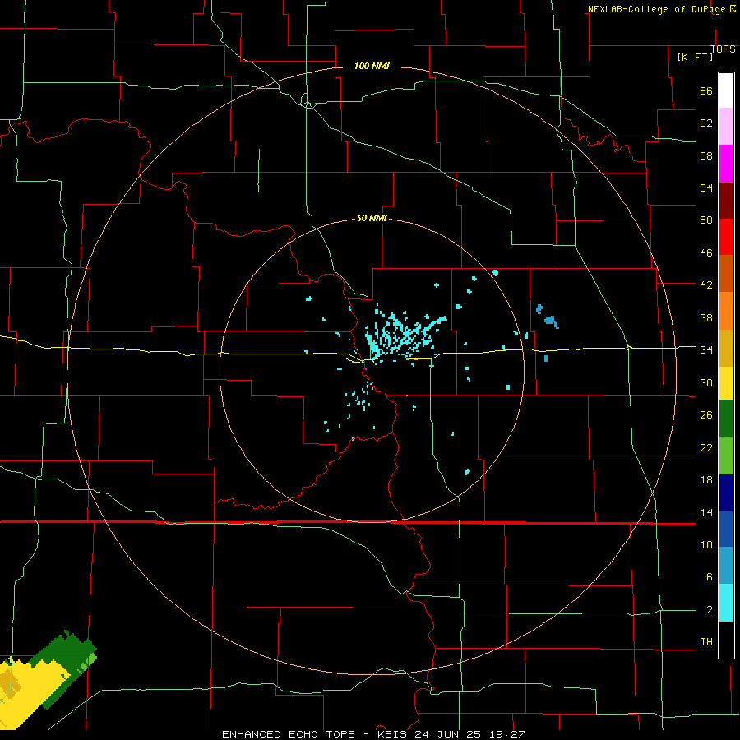The image size is (740, 740).
Task: Click the light green 22 kft legend swatch
Action: (726, 456)
